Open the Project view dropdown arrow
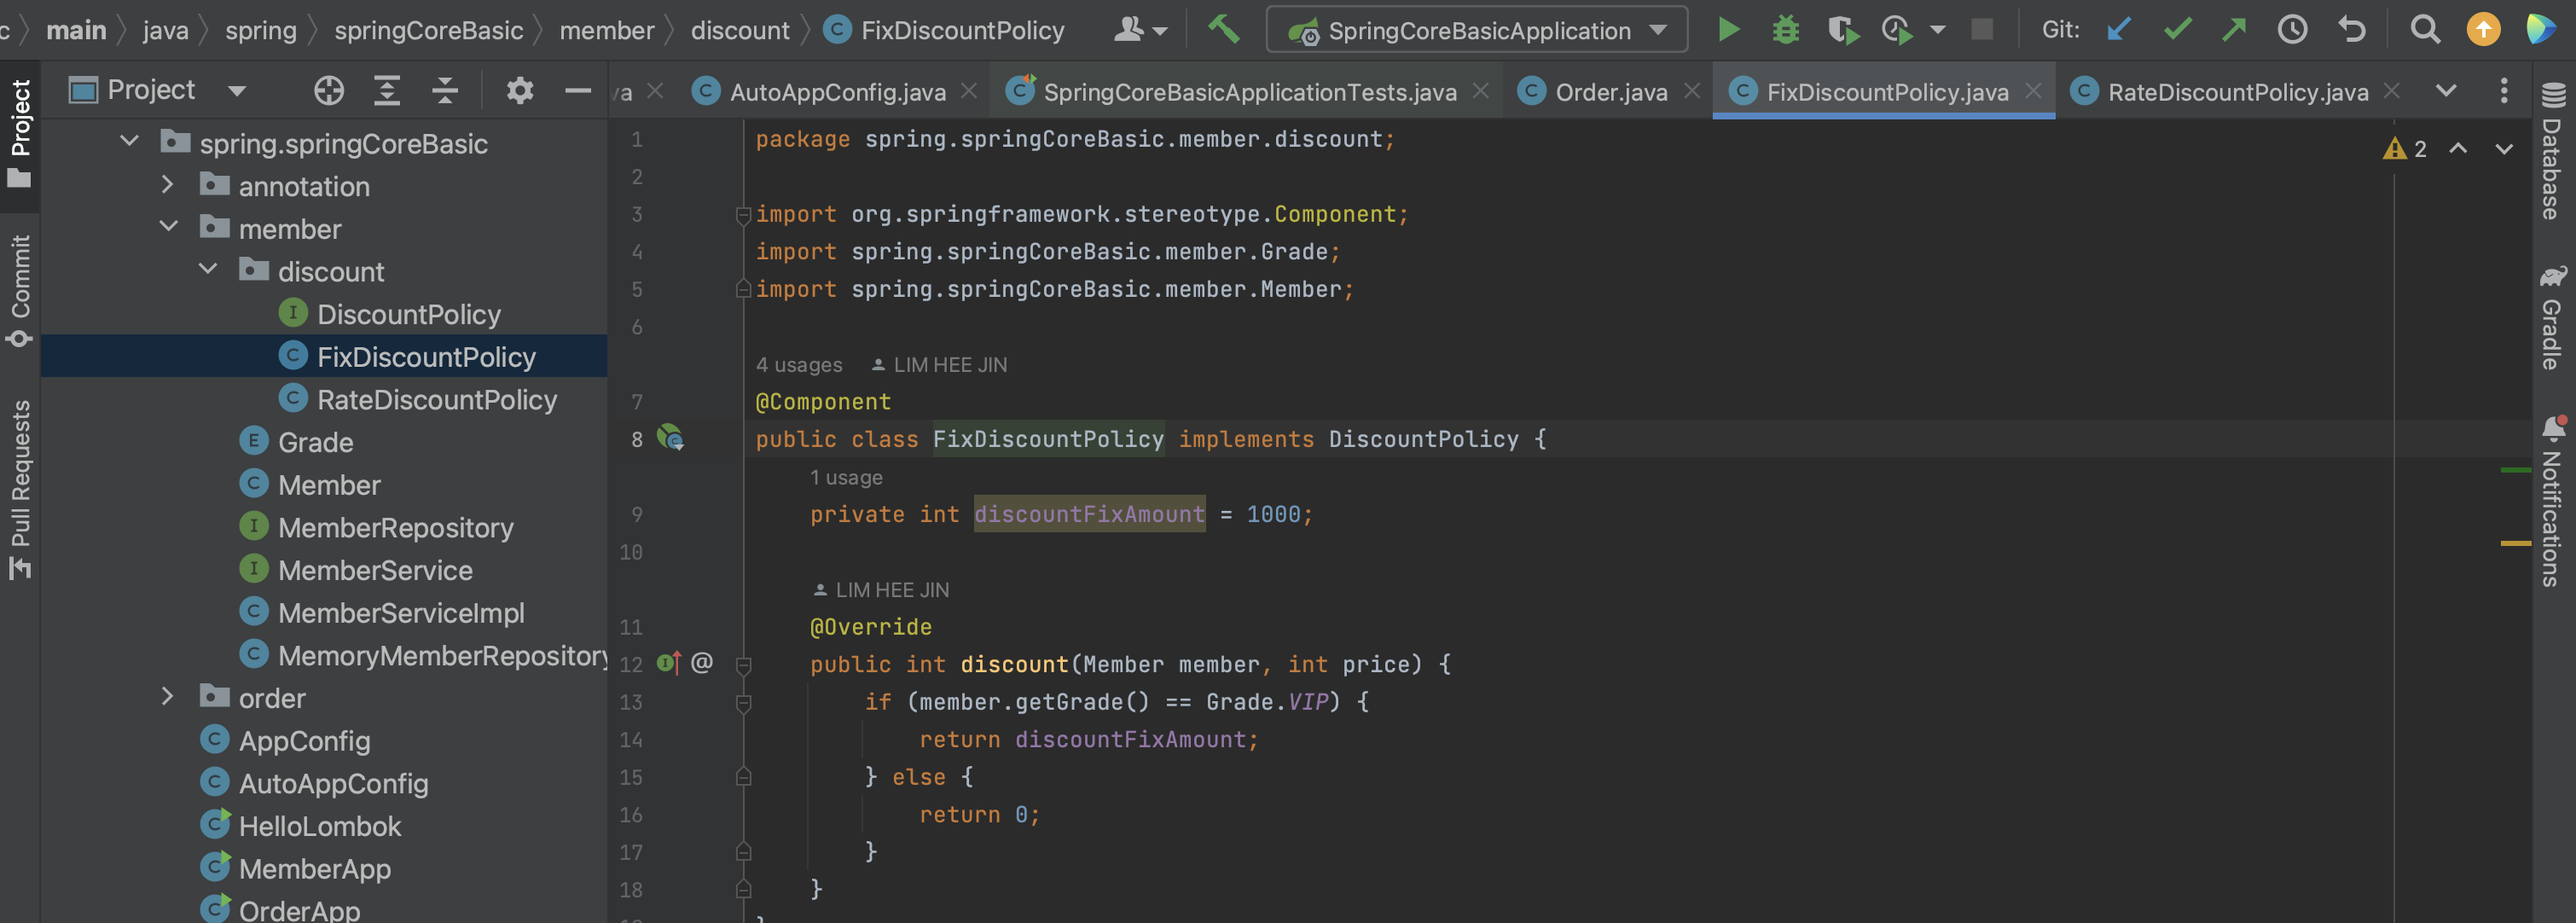The width and height of the screenshot is (2576, 923). point(237,91)
